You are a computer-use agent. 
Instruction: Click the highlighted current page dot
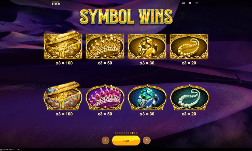click(x=133, y=133)
